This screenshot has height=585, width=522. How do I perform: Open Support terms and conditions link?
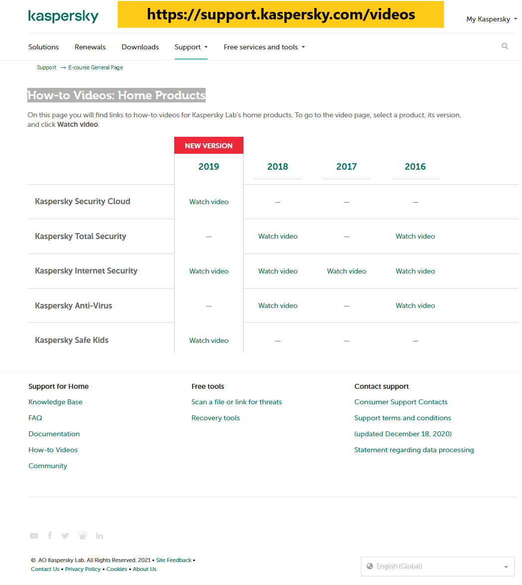pos(403,418)
